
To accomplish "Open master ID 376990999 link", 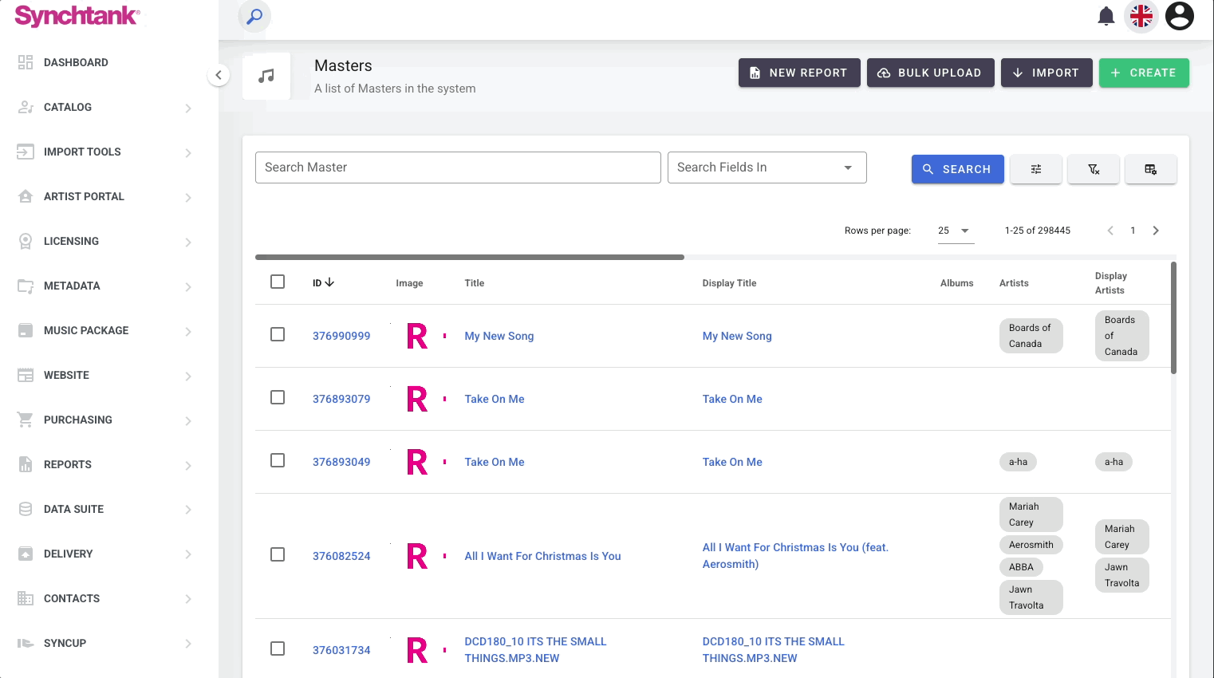I will tap(341, 336).
